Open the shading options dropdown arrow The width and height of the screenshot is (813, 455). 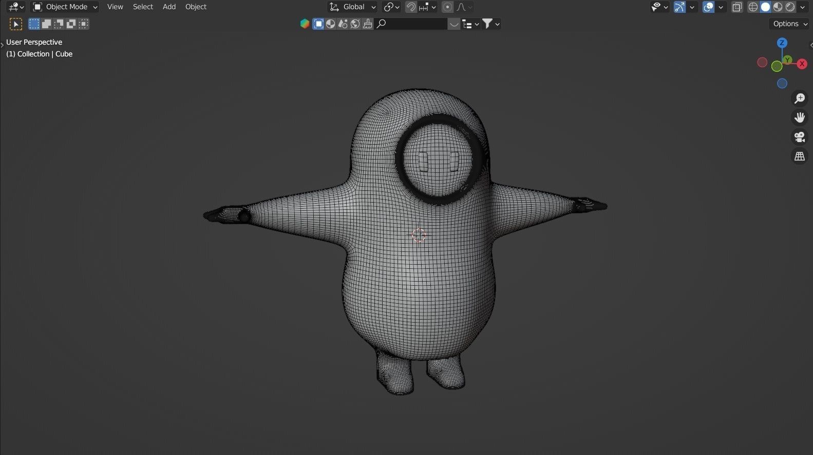click(x=803, y=7)
